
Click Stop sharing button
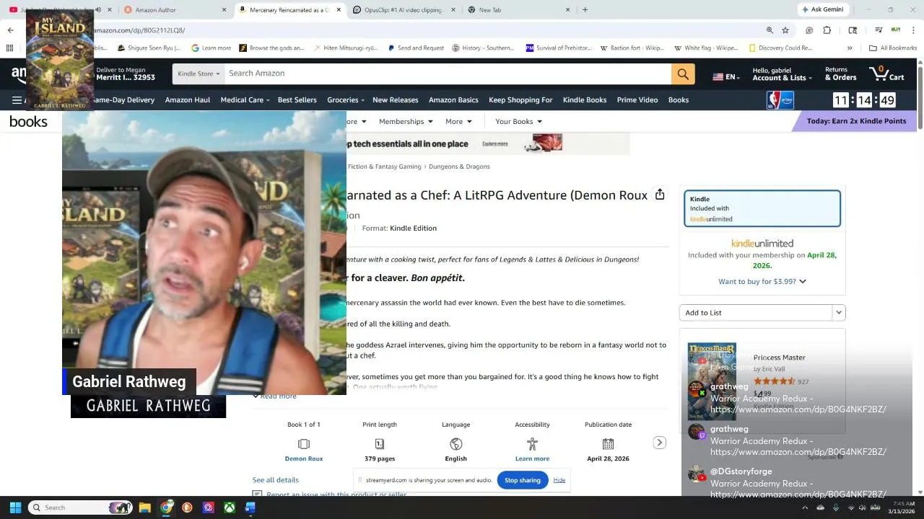[x=523, y=480]
